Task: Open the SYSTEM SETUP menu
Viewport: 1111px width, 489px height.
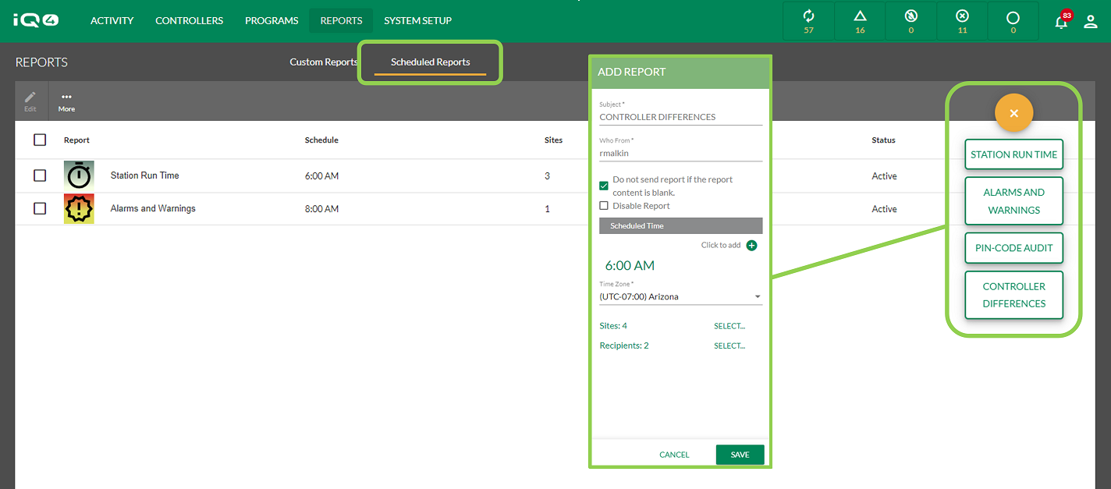Action: (x=417, y=21)
